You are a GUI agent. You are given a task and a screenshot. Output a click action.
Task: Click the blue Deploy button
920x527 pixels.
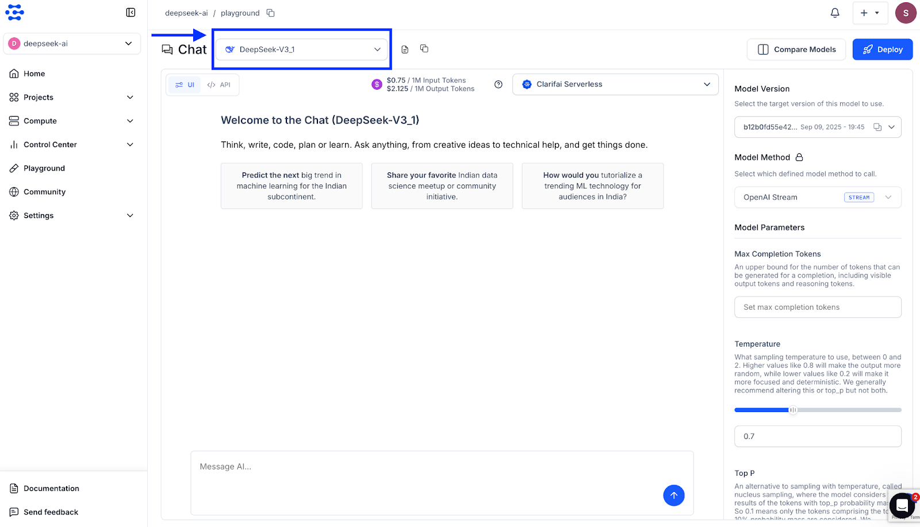click(882, 49)
